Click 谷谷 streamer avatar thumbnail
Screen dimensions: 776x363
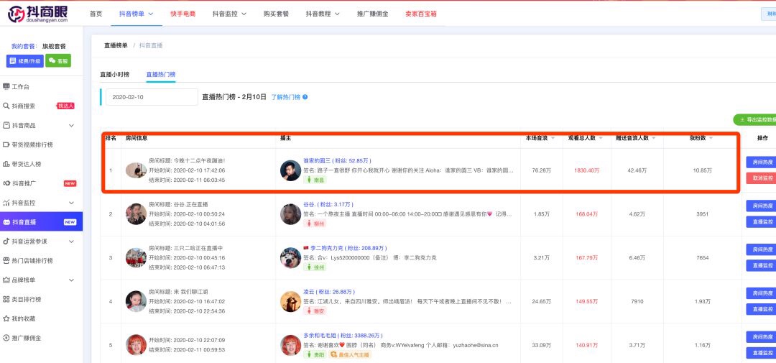point(291,214)
